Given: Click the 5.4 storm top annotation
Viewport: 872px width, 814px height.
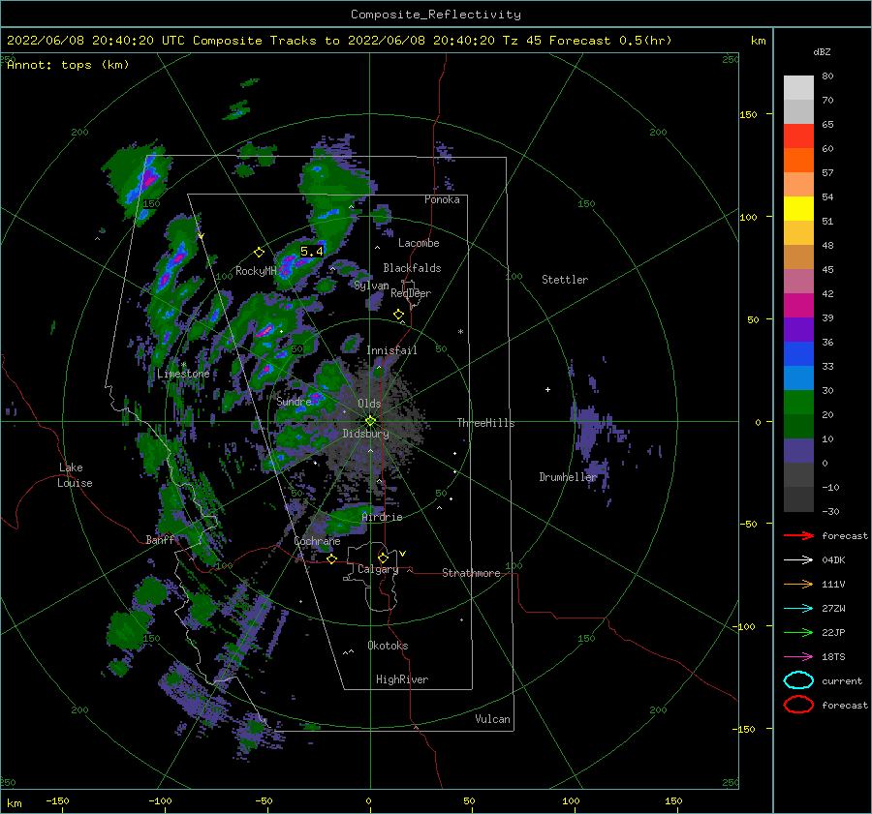Looking at the screenshot, I should click(311, 252).
